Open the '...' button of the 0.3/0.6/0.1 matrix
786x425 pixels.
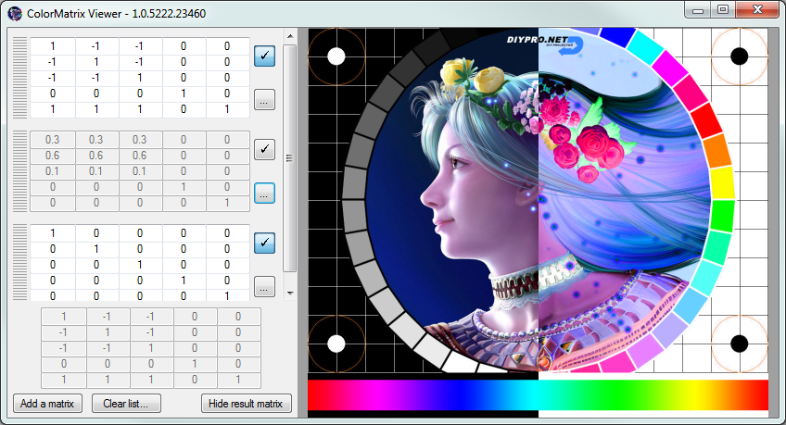(264, 193)
